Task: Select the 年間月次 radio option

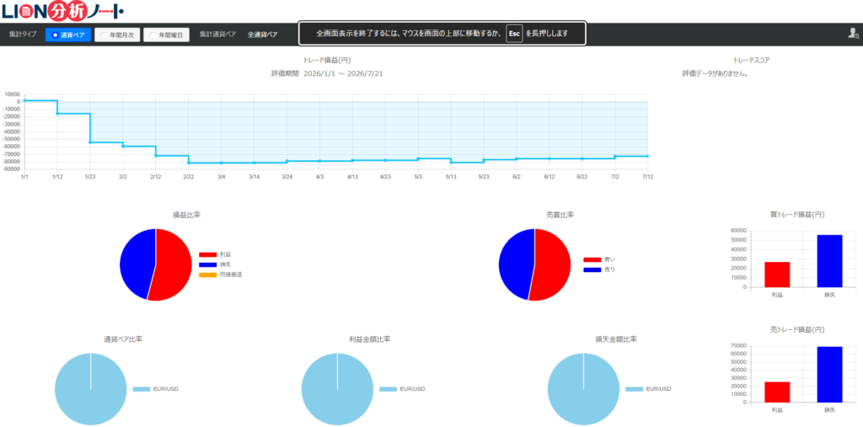Action: (116, 35)
